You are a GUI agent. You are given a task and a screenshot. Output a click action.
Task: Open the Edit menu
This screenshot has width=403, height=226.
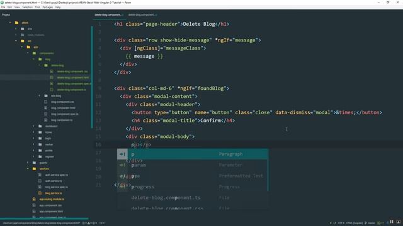(x=10, y=7)
